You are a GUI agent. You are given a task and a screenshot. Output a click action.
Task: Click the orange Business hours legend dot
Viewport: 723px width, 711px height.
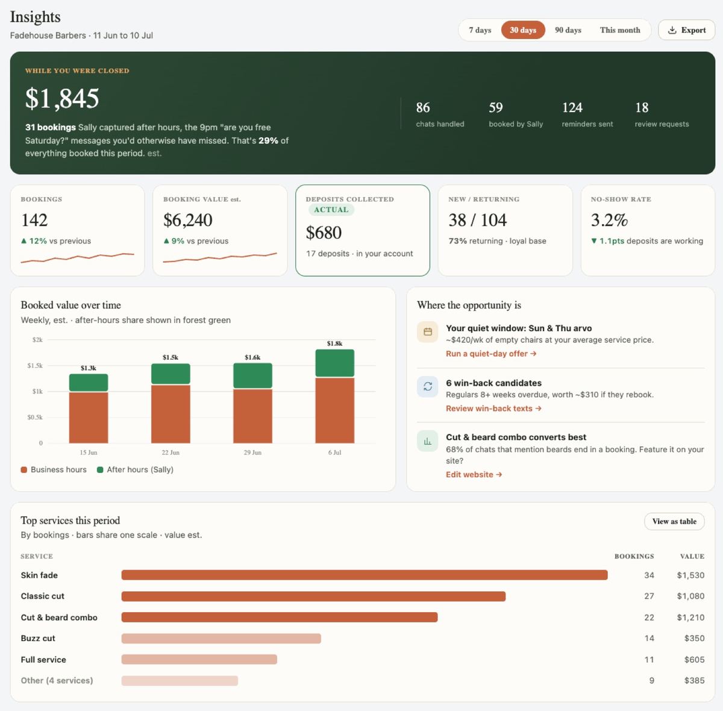coord(24,470)
